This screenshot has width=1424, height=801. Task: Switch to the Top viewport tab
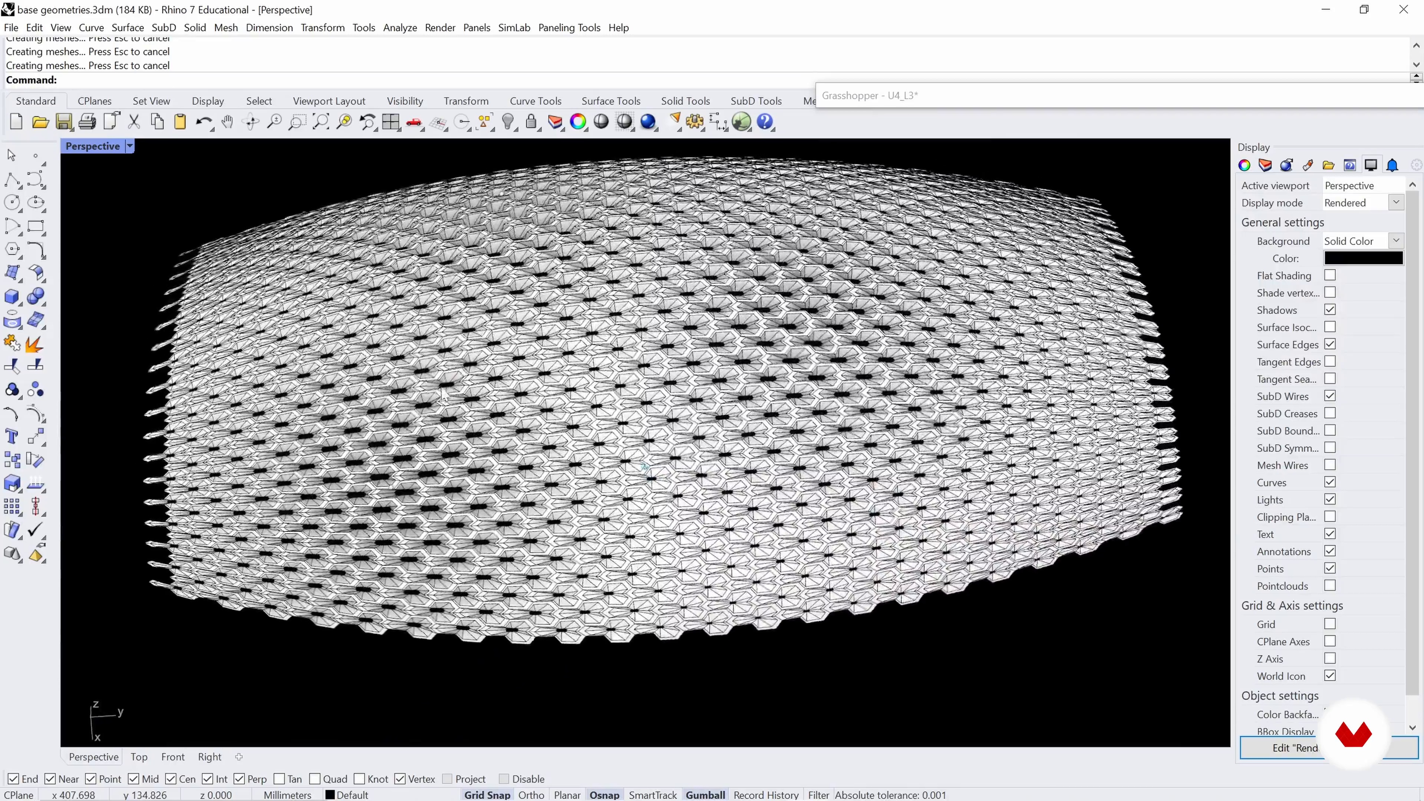tap(139, 757)
